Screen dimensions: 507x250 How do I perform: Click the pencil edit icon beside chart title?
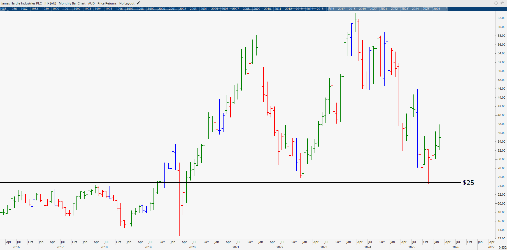(x=138, y=3)
